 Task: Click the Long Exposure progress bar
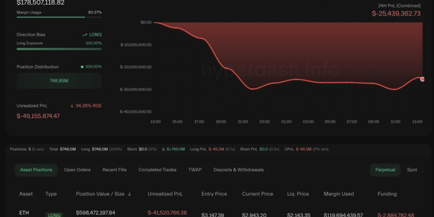pyautogui.click(x=59, y=49)
